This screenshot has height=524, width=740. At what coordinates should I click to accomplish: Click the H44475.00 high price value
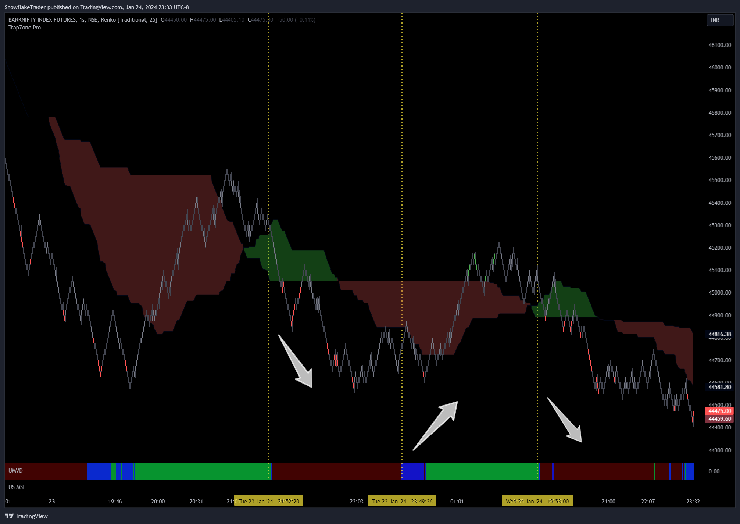click(203, 20)
